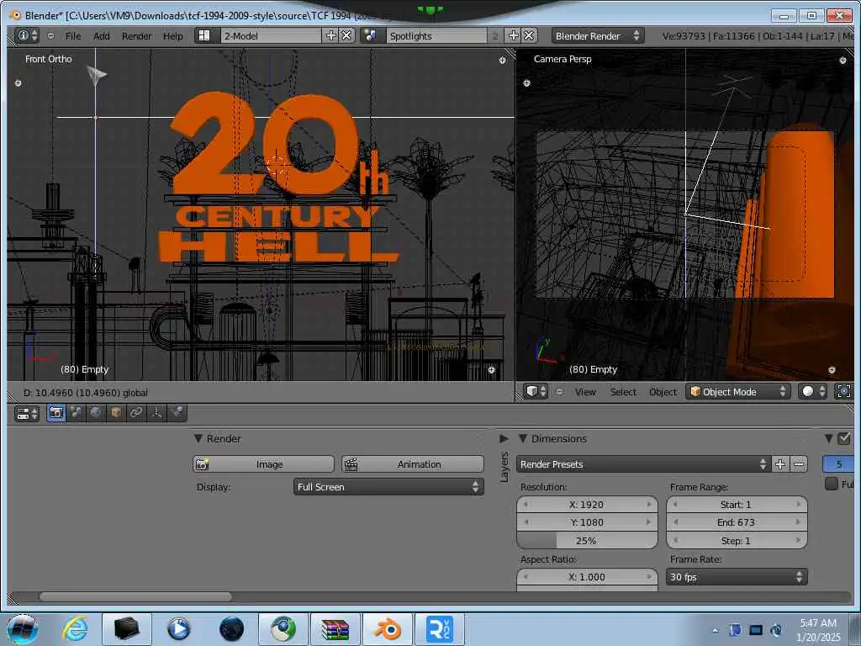861x646 pixels.
Task: Select the World properties tab
Action: click(96, 412)
